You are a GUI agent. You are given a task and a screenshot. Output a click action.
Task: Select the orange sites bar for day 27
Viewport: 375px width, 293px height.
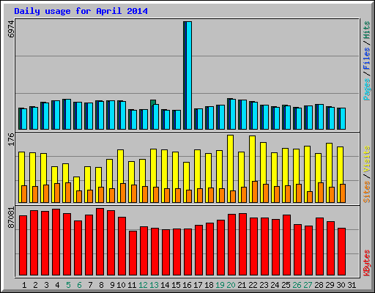point(310,197)
